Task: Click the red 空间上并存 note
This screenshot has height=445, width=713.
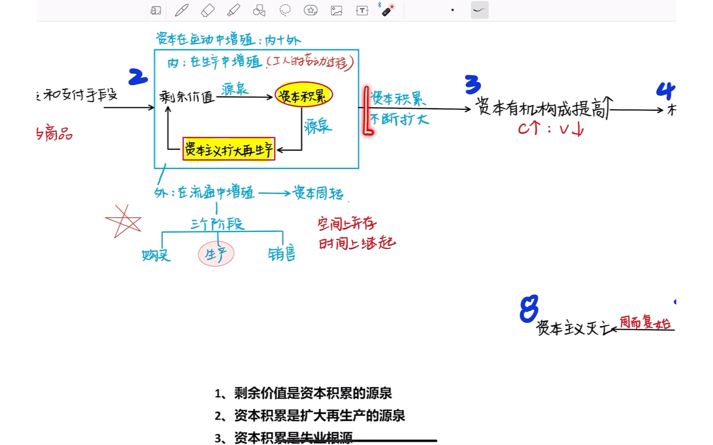Action: (x=347, y=223)
